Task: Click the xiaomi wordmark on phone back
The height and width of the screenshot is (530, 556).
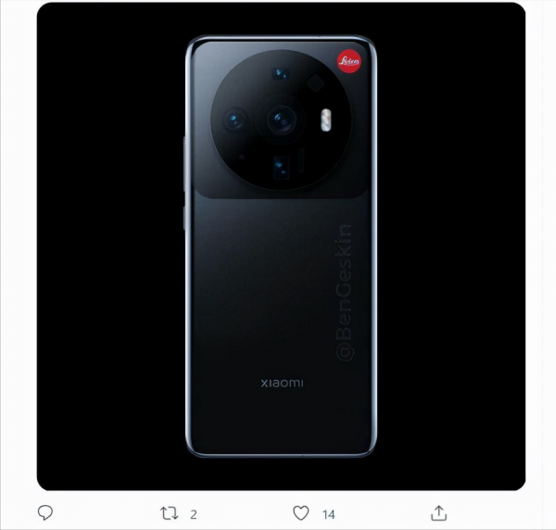Action: 282,384
